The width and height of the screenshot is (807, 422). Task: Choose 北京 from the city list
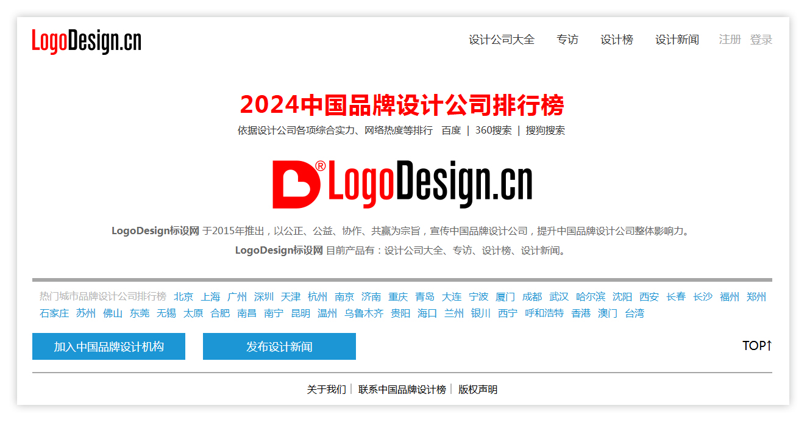tap(183, 297)
